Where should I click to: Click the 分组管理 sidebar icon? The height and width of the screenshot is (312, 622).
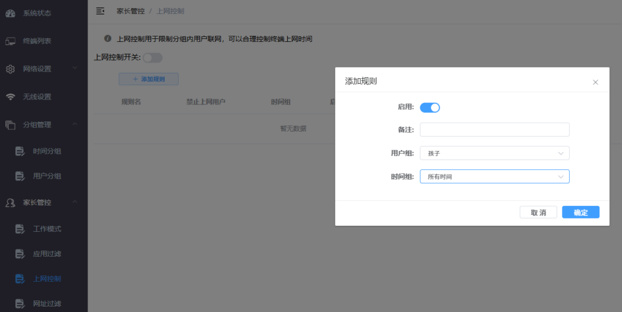(x=10, y=125)
